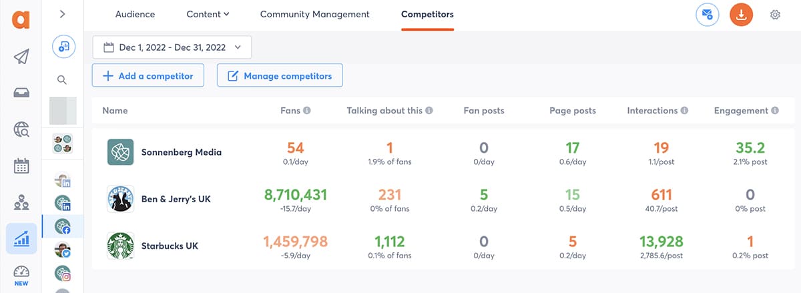The image size is (801, 293).
Task: Click the info icon next to Fans
Action: (307, 111)
